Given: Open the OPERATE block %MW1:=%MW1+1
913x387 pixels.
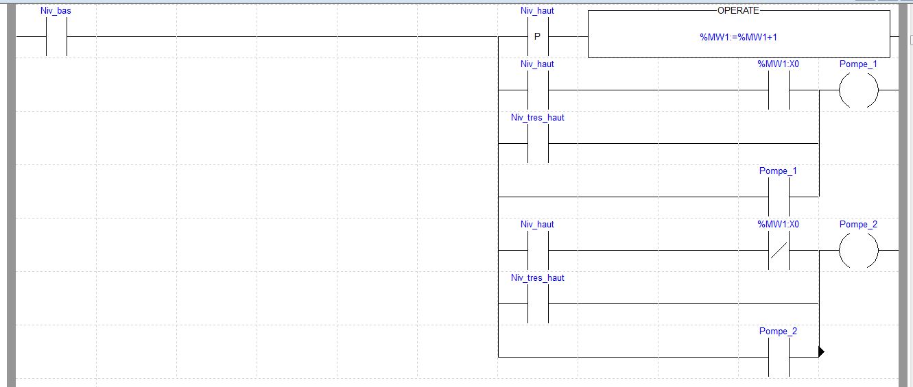Looking at the screenshot, I should tap(739, 34).
